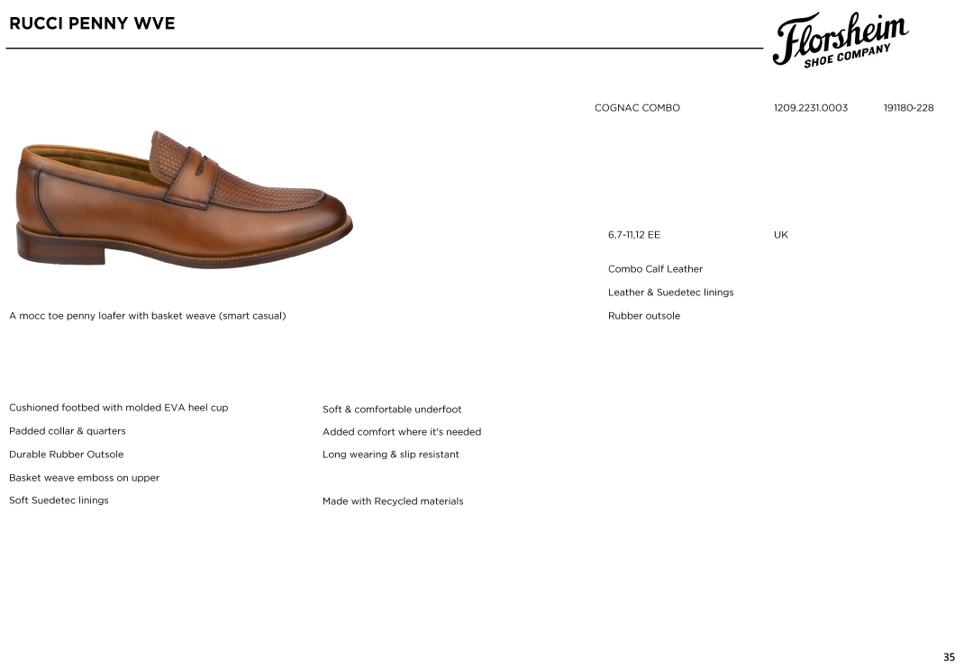Click the Rubber outsole specification

pos(644,316)
